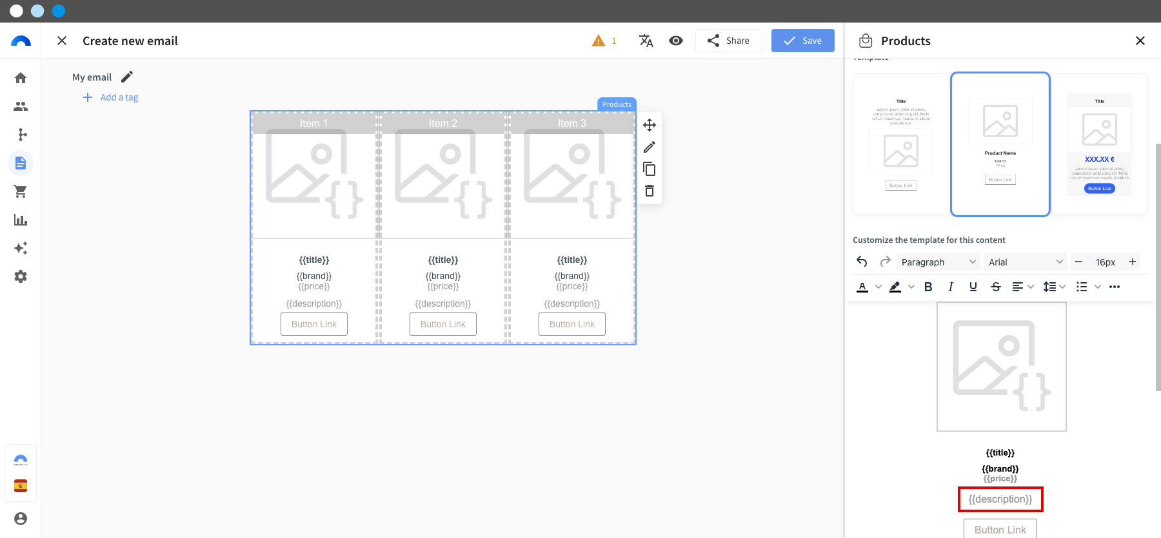The height and width of the screenshot is (538, 1161).
Task: Click the Add a tag link
Action: [110, 97]
